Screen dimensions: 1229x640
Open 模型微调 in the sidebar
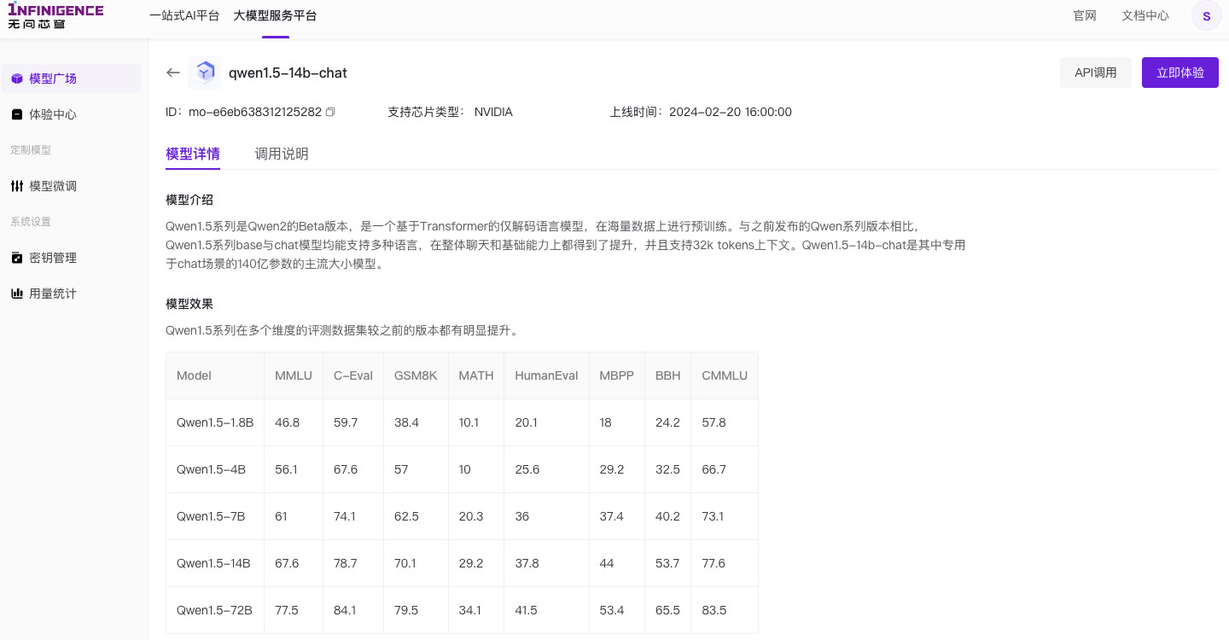click(71, 186)
